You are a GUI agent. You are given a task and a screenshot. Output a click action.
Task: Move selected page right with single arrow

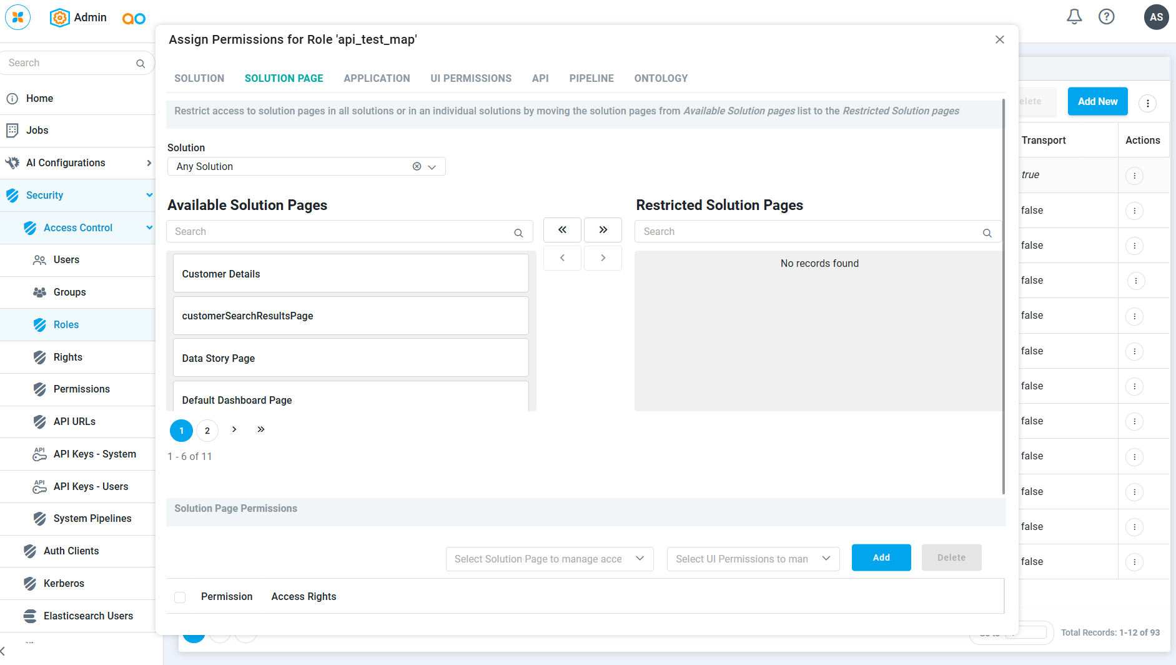603,257
